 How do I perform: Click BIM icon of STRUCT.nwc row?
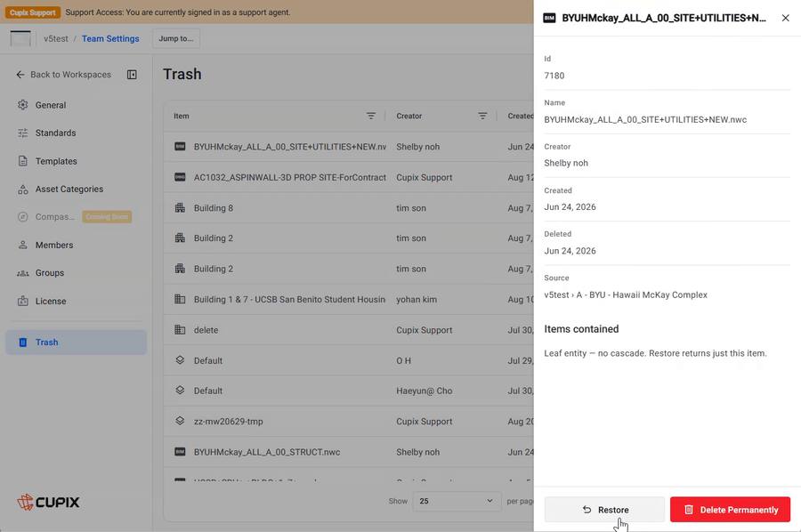tap(180, 452)
